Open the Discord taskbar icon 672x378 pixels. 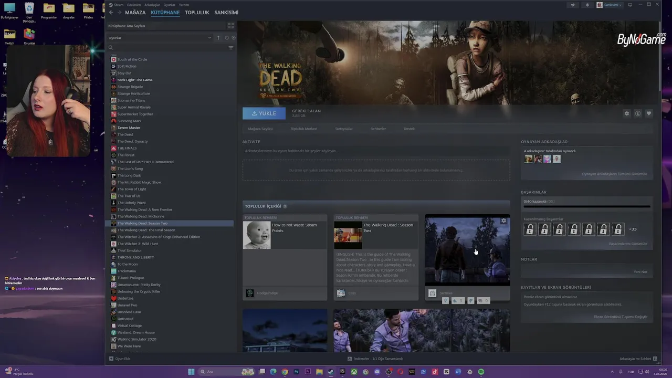[377, 372]
